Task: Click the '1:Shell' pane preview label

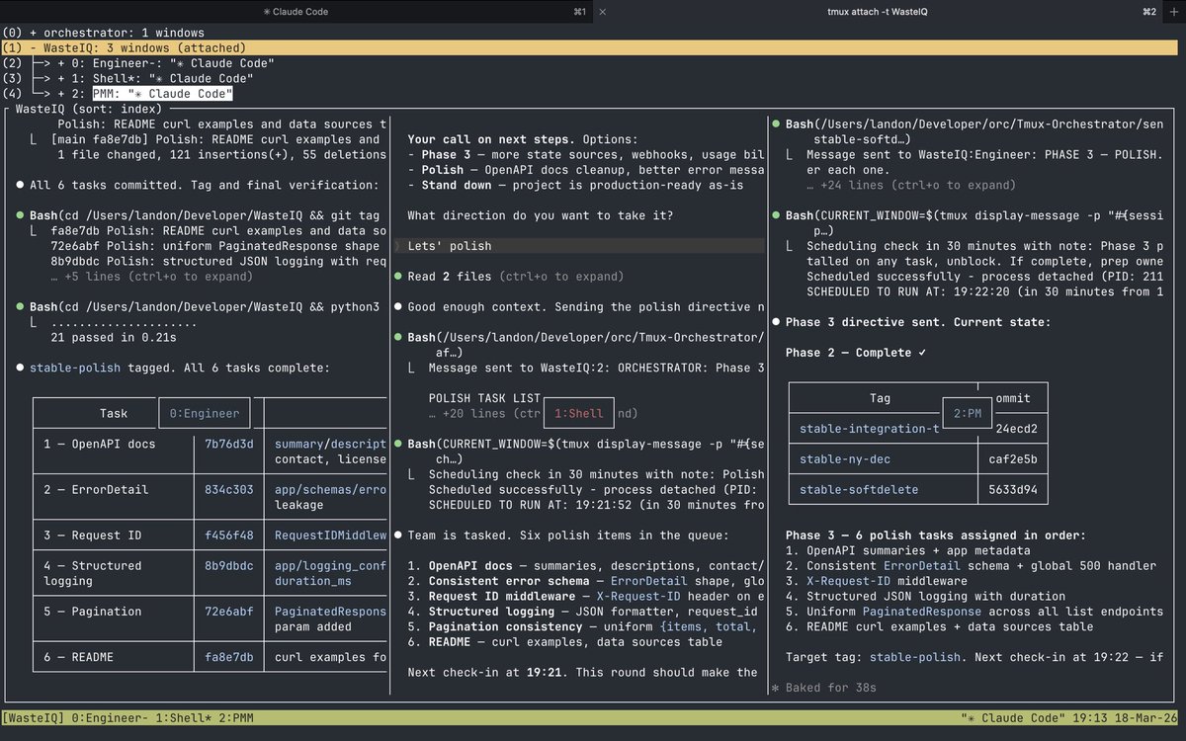Action: 578,414
